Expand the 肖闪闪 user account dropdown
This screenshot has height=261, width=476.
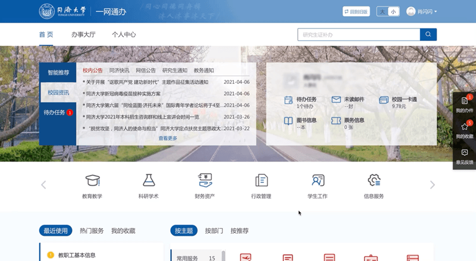[x=422, y=11]
